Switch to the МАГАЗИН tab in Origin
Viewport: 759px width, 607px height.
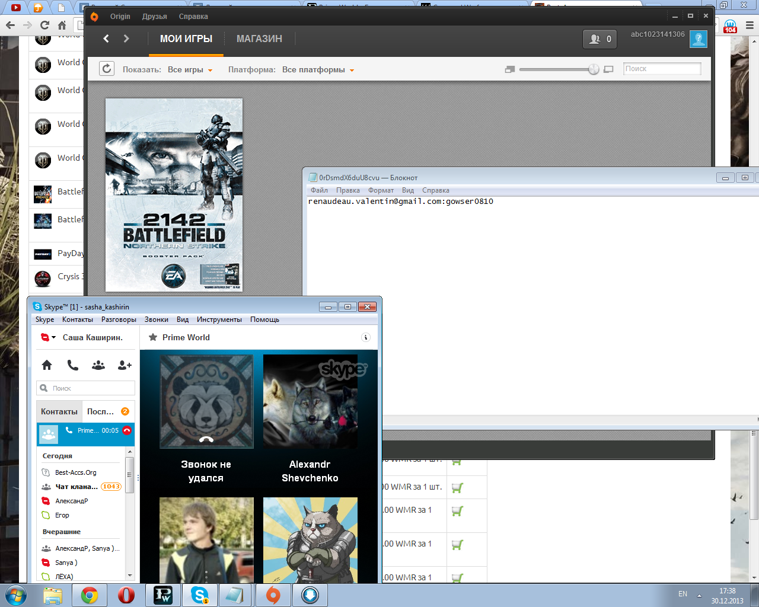(x=259, y=39)
